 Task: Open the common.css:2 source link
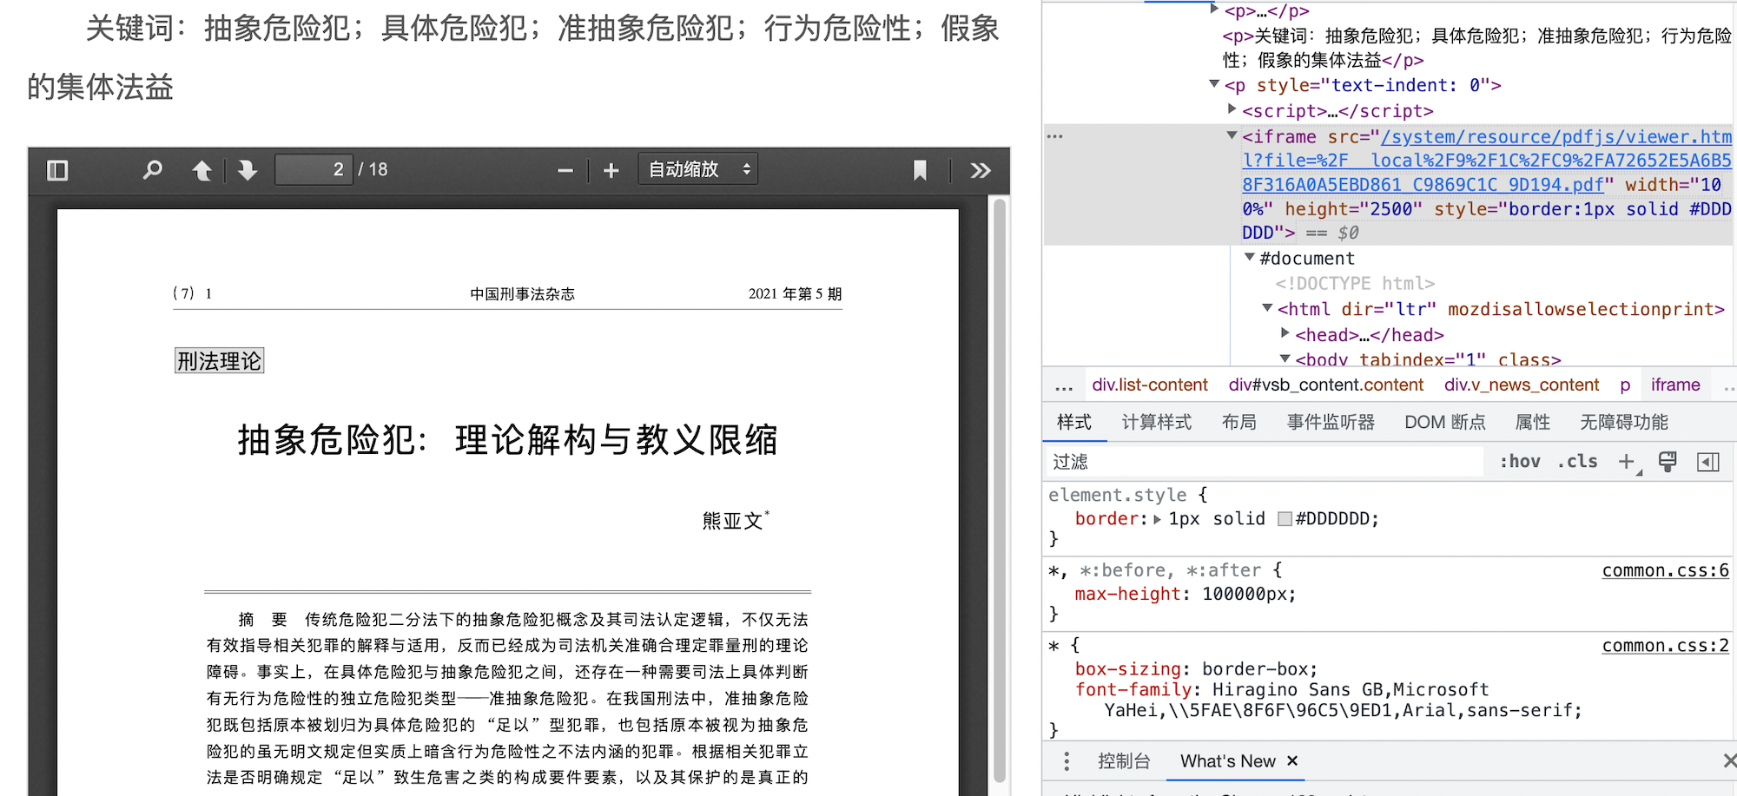tap(1665, 645)
